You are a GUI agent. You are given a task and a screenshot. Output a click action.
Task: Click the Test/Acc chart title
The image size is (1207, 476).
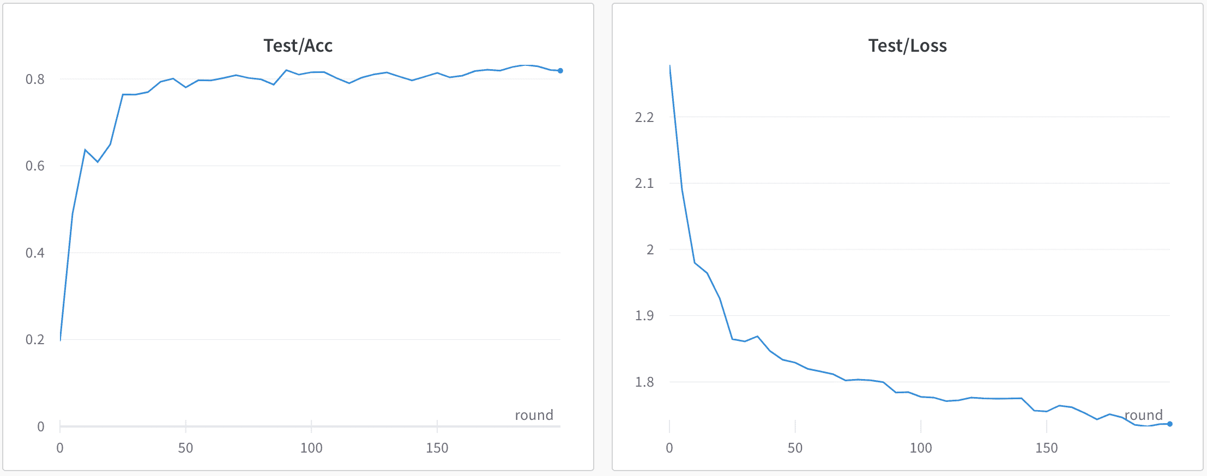click(298, 46)
